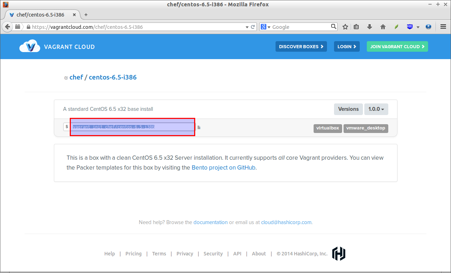The height and width of the screenshot is (273, 451).
Task: Open API footer link
Action: click(237, 254)
